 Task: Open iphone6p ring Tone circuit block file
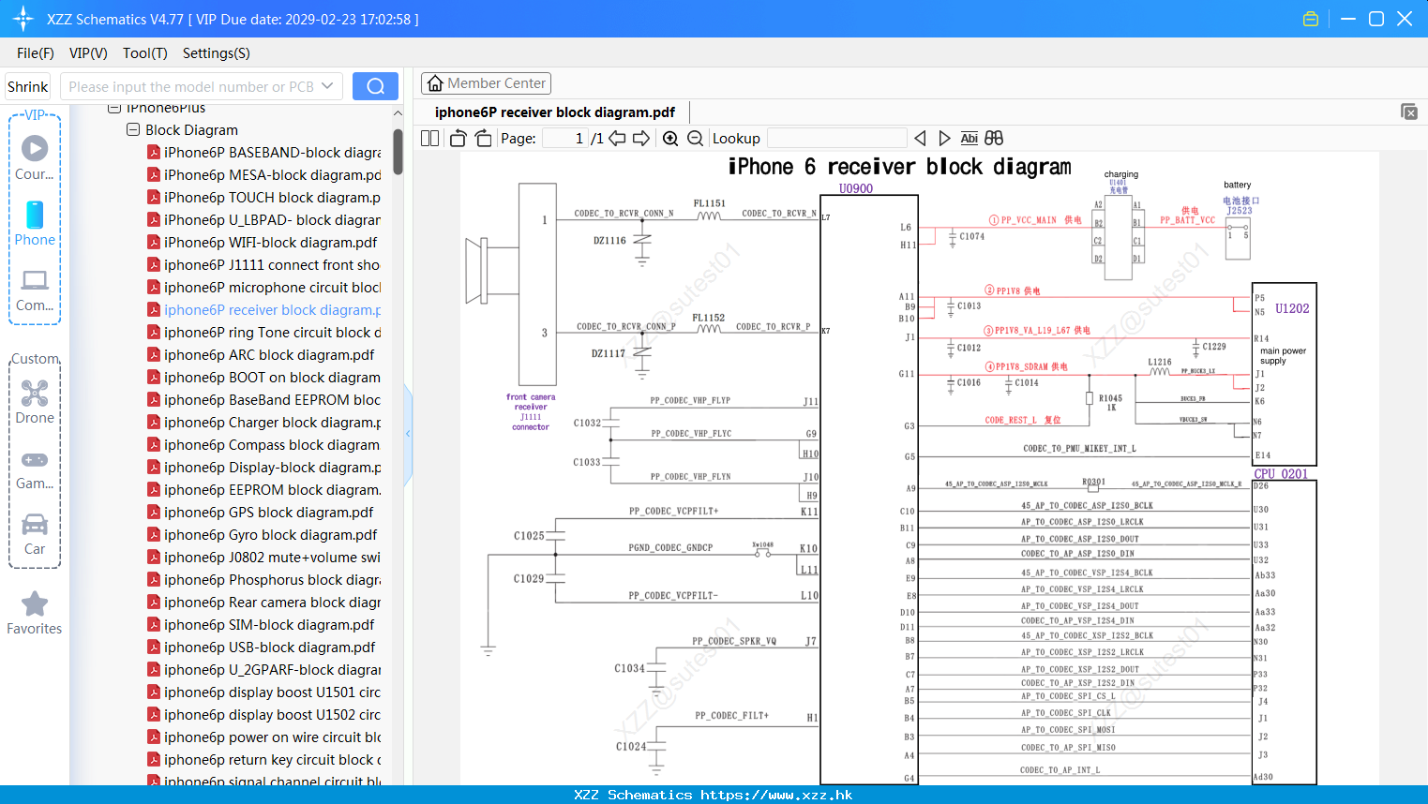point(264,332)
